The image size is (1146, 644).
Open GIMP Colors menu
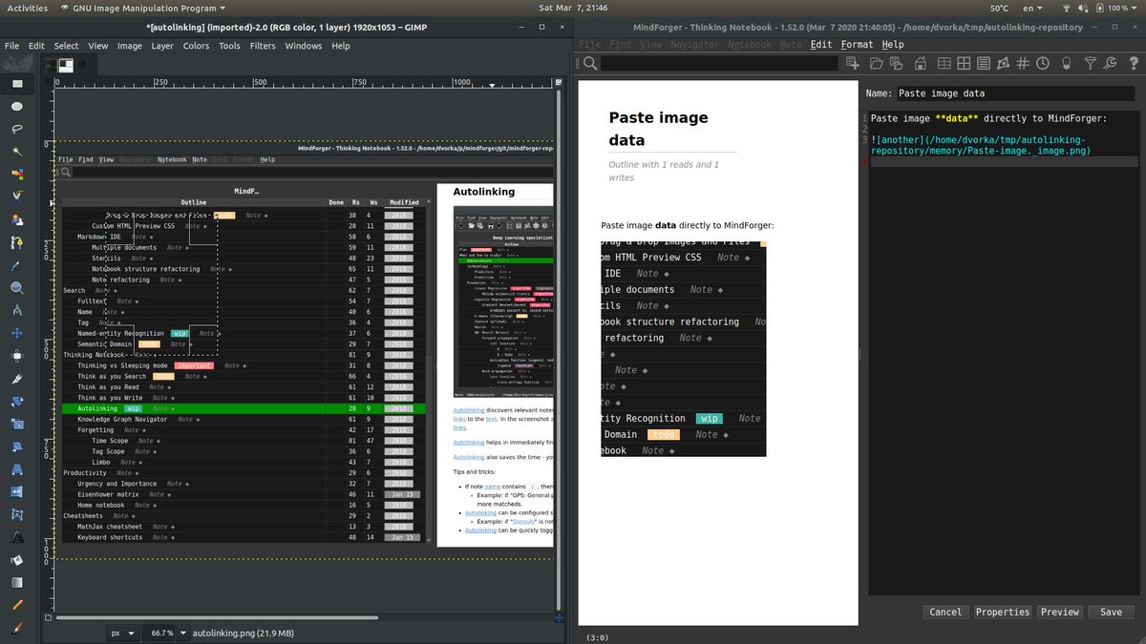point(196,46)
